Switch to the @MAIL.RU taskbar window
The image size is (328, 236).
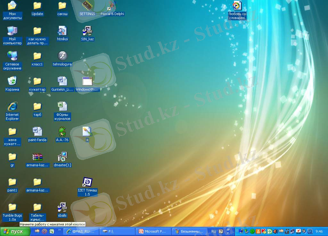click(82, 231)
